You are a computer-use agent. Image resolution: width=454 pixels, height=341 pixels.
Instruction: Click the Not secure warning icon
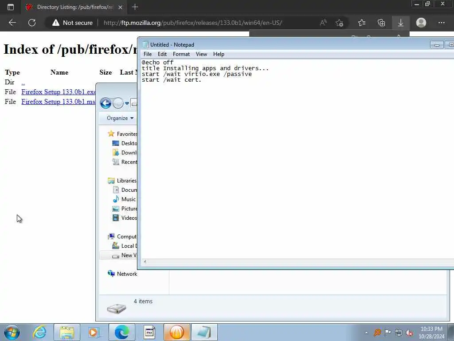pos(55,23)
